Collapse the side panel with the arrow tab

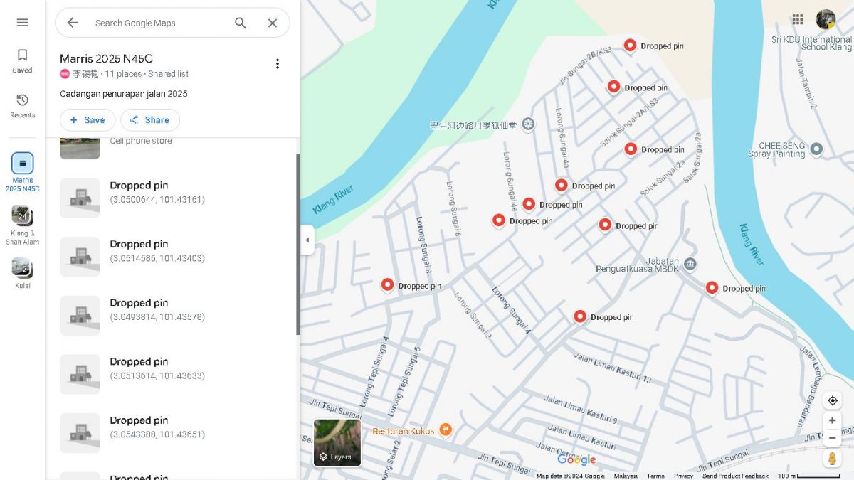307,240
